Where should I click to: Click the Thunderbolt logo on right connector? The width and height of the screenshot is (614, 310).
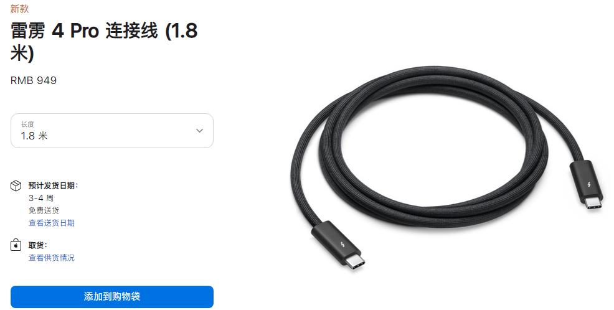[589, 184]
